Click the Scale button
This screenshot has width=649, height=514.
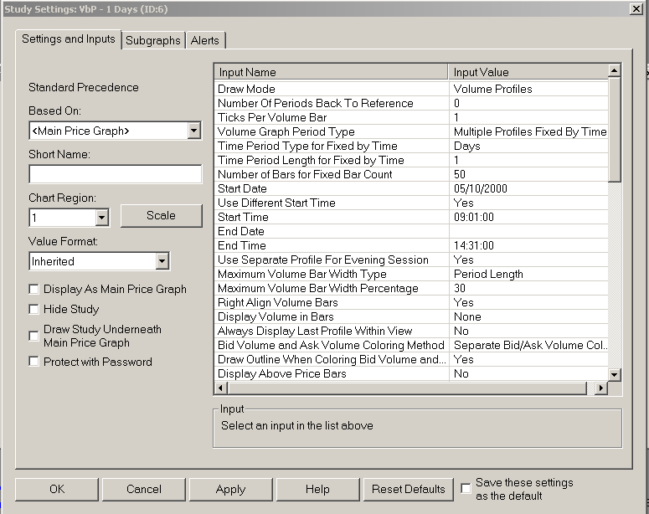click(161, 215)
